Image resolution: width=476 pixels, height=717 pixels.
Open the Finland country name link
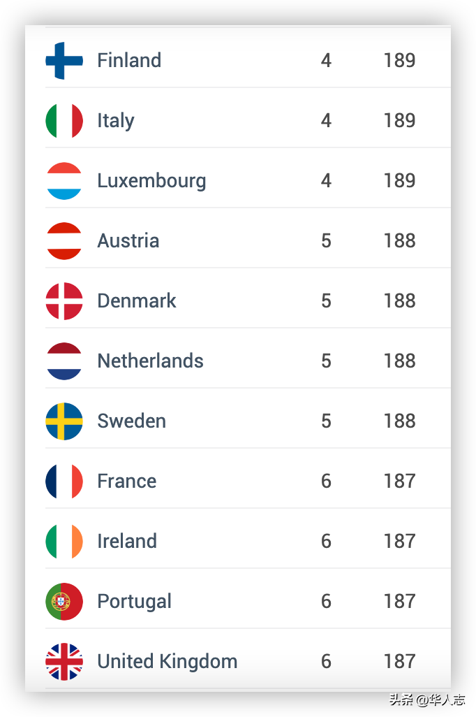(x=129, y=60)
